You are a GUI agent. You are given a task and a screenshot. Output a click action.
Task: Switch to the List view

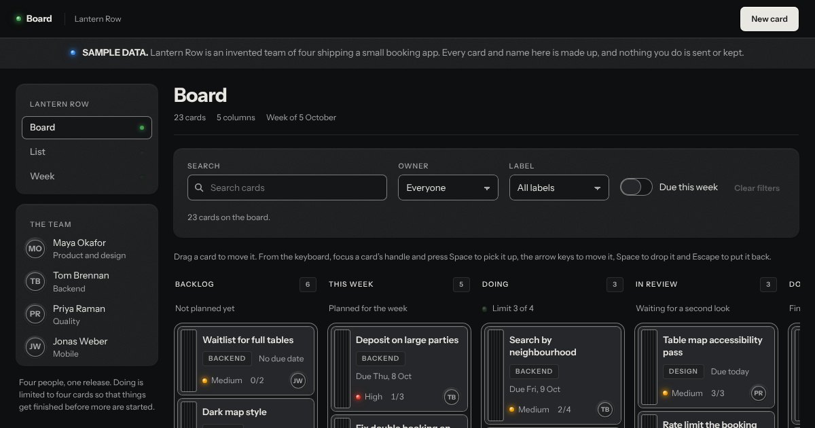(87, 152)
